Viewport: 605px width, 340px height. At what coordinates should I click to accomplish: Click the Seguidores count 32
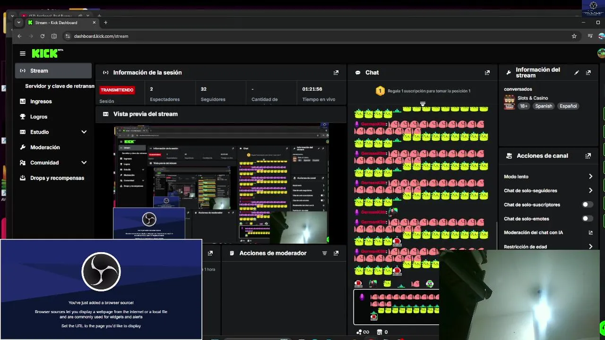(x=204, y=89)
